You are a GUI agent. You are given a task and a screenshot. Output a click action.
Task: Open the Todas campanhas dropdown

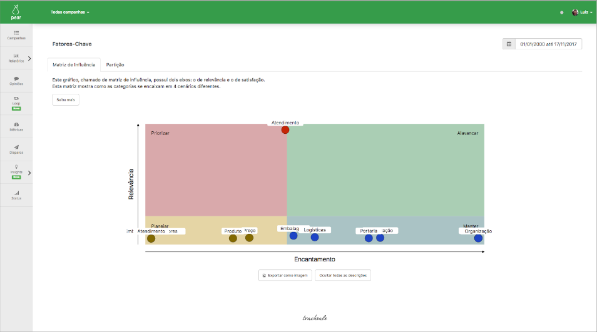tap(70, 12)
